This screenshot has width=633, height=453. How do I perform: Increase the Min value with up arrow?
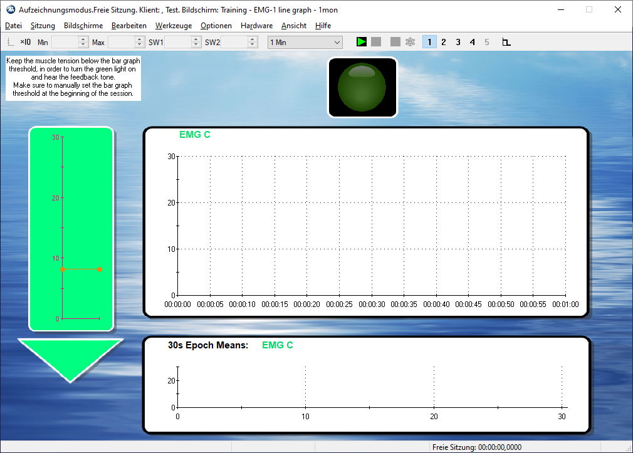coord(83,39)
